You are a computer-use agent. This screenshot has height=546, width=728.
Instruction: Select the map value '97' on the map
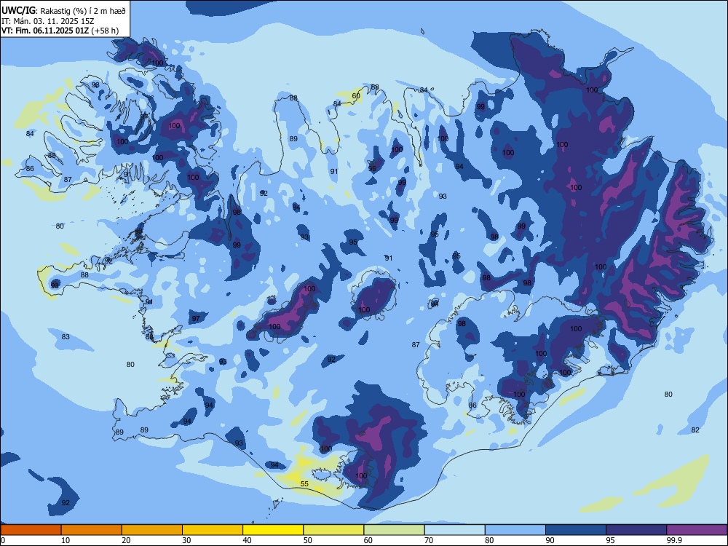click(x=196, y=319)
